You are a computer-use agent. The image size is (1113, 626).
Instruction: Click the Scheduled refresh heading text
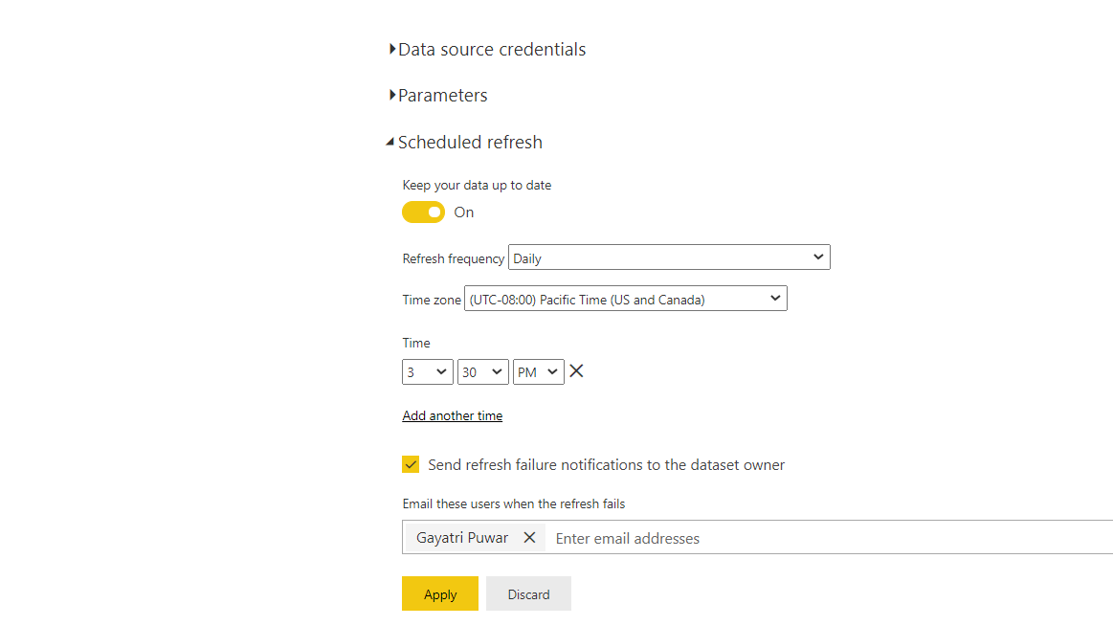470,142
